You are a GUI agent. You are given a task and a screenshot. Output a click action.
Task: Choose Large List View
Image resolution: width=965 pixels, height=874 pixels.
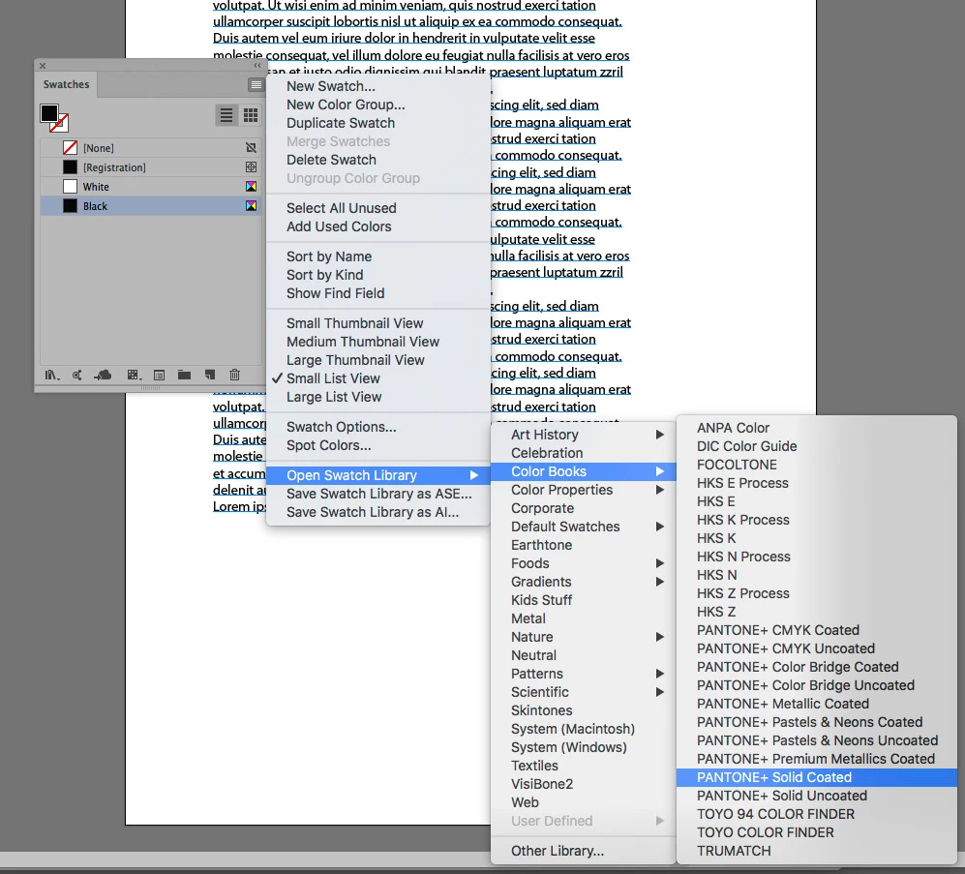[377, 397]
